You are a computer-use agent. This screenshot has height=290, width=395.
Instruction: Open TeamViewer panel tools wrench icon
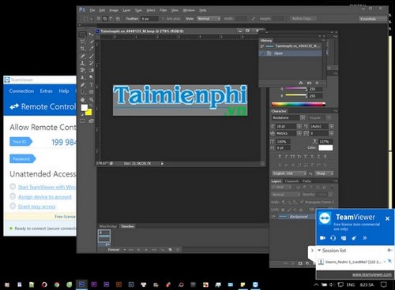click(x=354, y=238)
